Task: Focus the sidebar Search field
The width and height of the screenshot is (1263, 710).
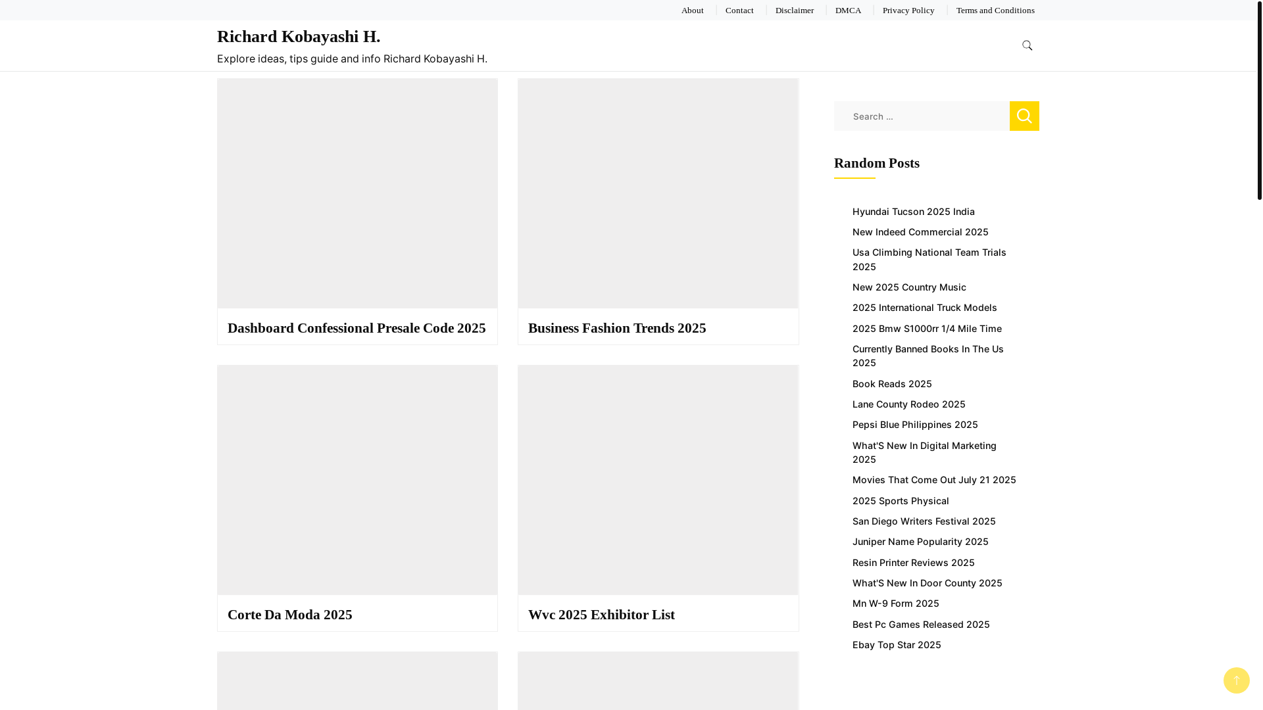Action: (x=922, y=116)
